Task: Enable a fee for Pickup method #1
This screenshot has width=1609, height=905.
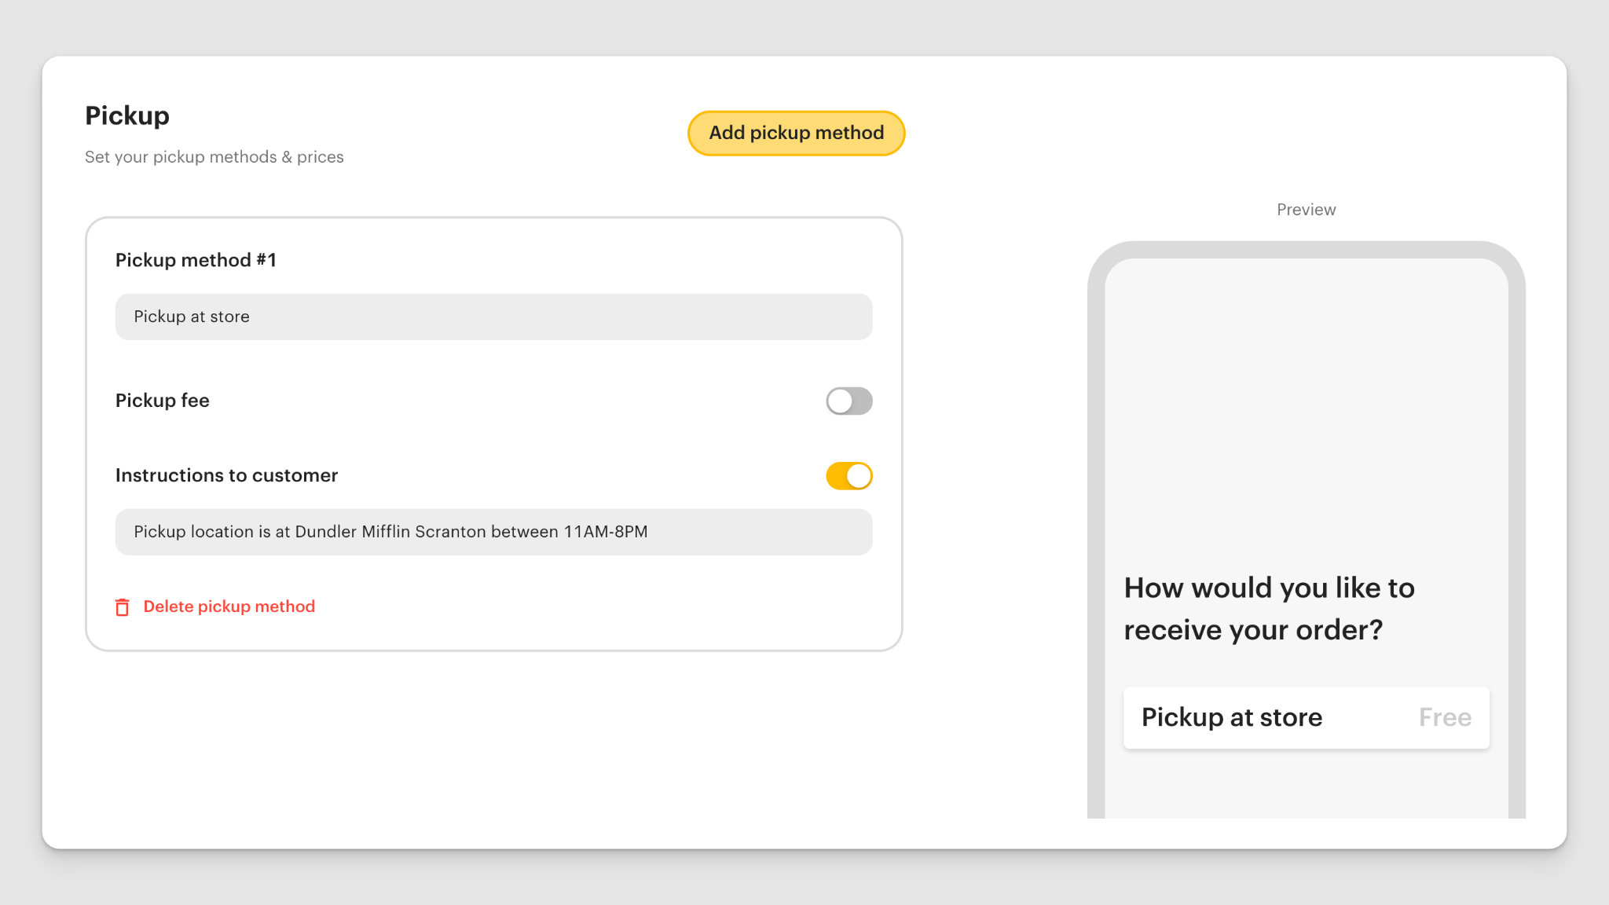Action: click(x=848, y=401)
